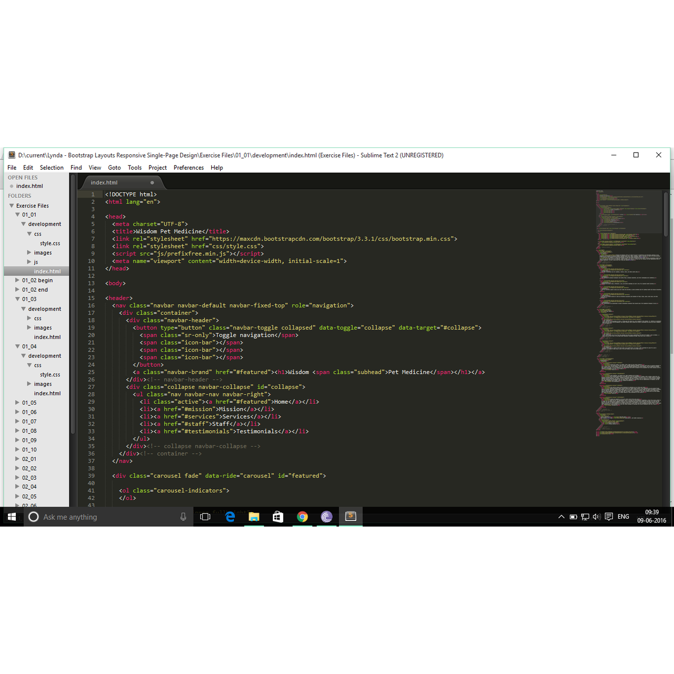
Task: Open the Windows Store taskbar icon
Action: click(x=278, y=517)
